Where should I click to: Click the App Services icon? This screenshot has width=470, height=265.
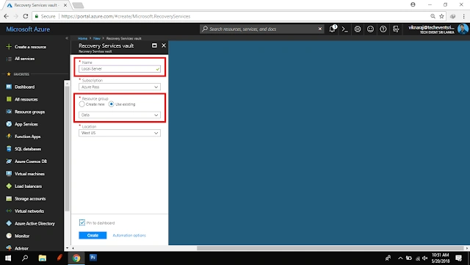[9, 124]
